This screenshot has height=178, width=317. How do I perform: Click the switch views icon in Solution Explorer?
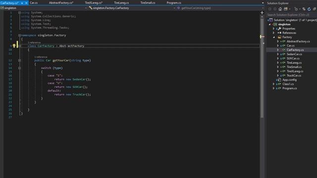click(x=286, y=9)
